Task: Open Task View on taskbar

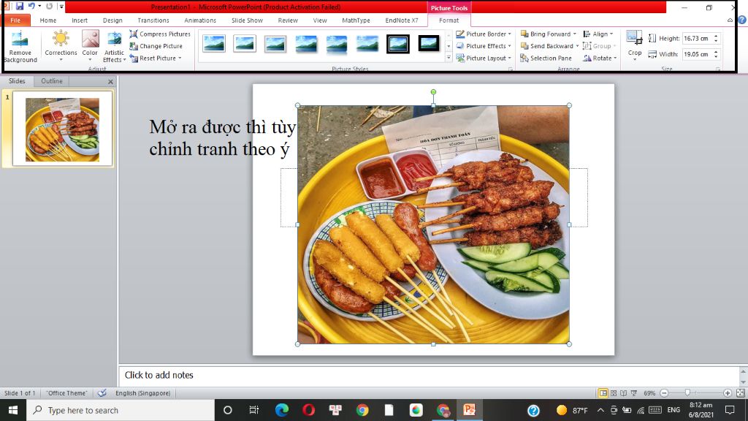Action: tap(253, 410)
